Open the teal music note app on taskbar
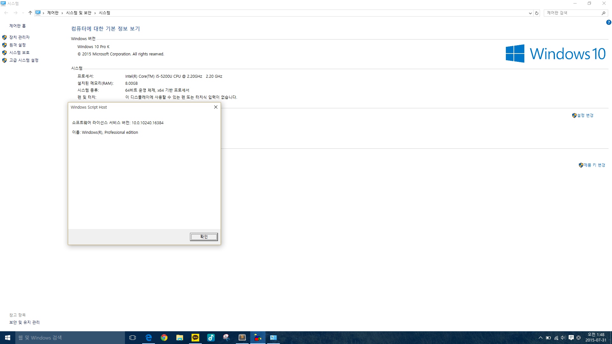Viewport: 612px width, 344px height. pos(211,338)
